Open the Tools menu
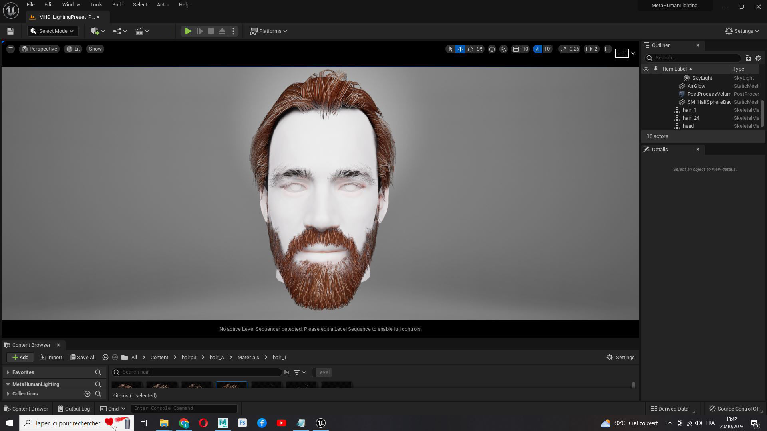This screenshot has height=431, width=767. pos(96,5)
